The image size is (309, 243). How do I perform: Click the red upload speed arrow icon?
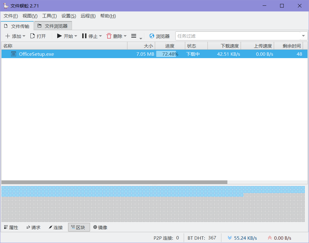270,238
